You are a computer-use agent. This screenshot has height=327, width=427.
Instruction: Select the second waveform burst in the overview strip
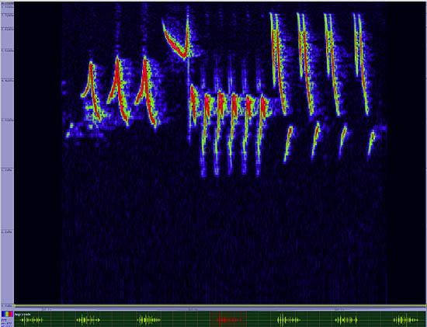point(88,320)
